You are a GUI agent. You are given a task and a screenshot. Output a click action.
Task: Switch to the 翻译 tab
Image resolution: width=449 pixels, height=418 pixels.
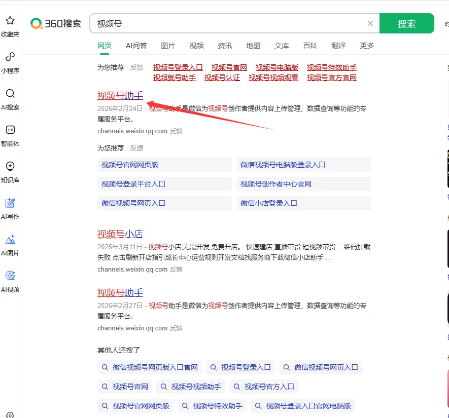[x=338, y=46]
